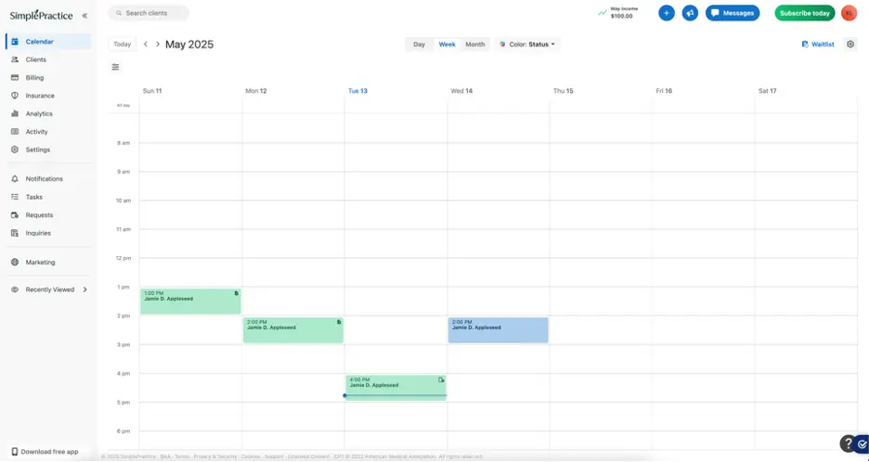Image resolution: width=869 pixels, height=462 pixels.
Task: Click the Marketing globe icon
Action: [x=15, y=262]
